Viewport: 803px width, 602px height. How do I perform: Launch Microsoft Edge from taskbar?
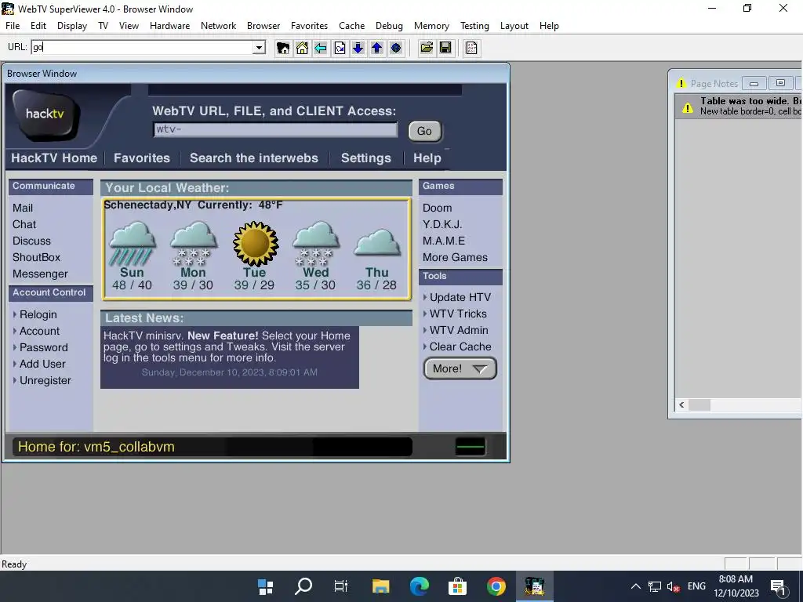(419, 586)
